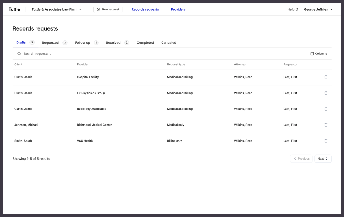Viewport: 344px width, 217px height.
Task: Go to the Next results page
Action: pos(323,159)
